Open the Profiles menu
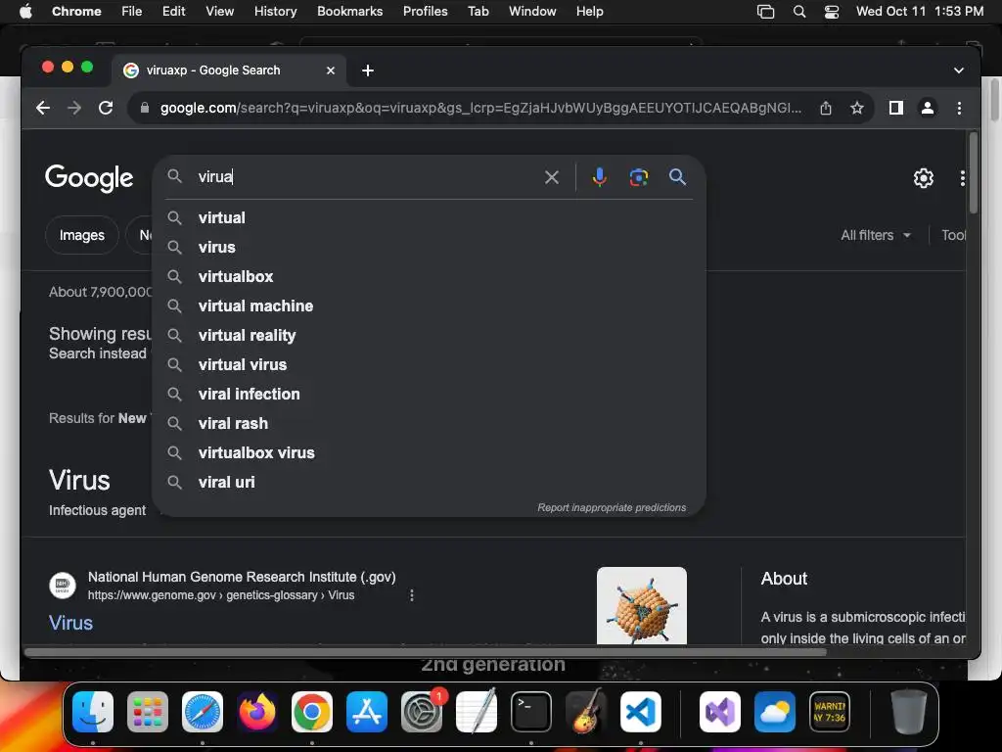Image resolution: width=1002 pixels, height=752 pixels. 425,12
